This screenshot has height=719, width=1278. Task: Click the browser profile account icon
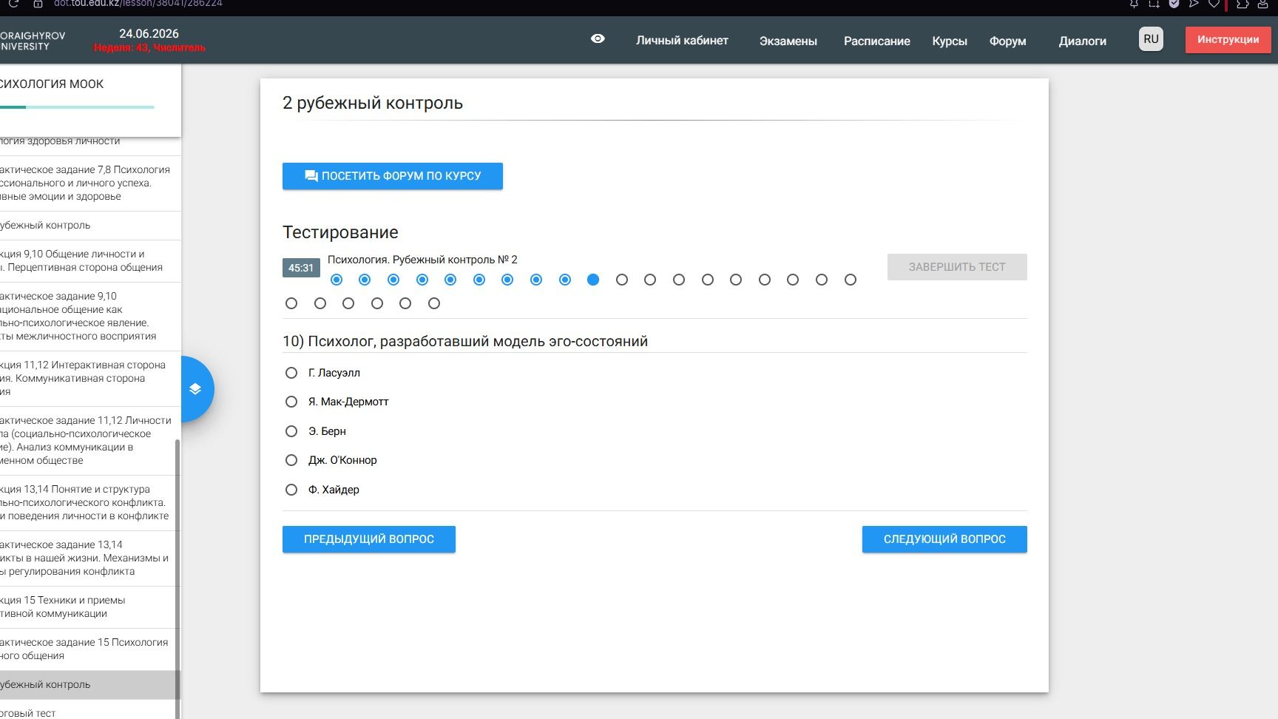[x=1263, y=4]
